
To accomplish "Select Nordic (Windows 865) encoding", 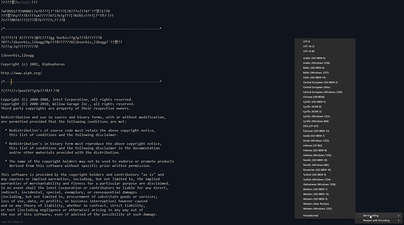I will point(325,165).
